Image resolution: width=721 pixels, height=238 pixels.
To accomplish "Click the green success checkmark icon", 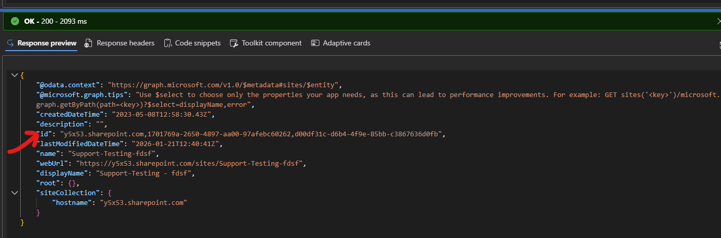I will click(15, 21).
